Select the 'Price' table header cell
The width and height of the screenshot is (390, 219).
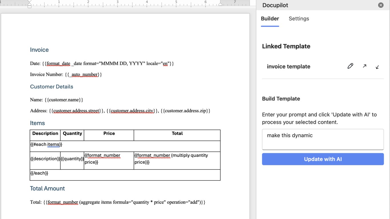click(x=109, y=135)
